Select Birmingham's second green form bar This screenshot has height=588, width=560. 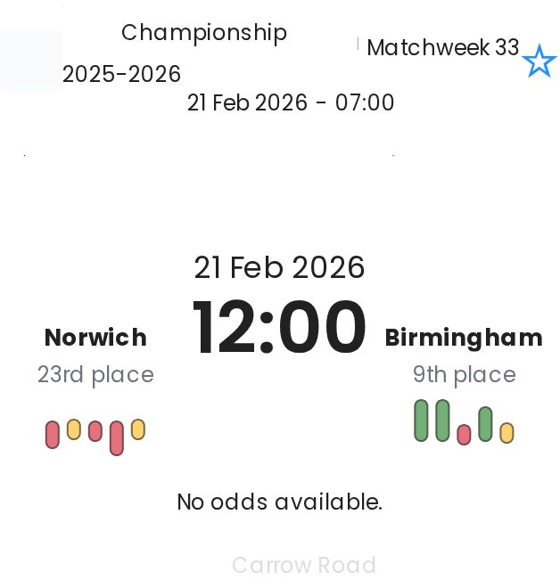click(x=442, y=421)
